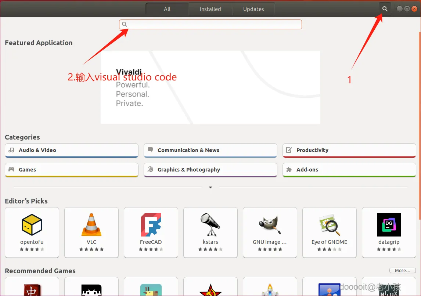
Task: Click the search magnifier button in header
Action: (x=385, y=9)
